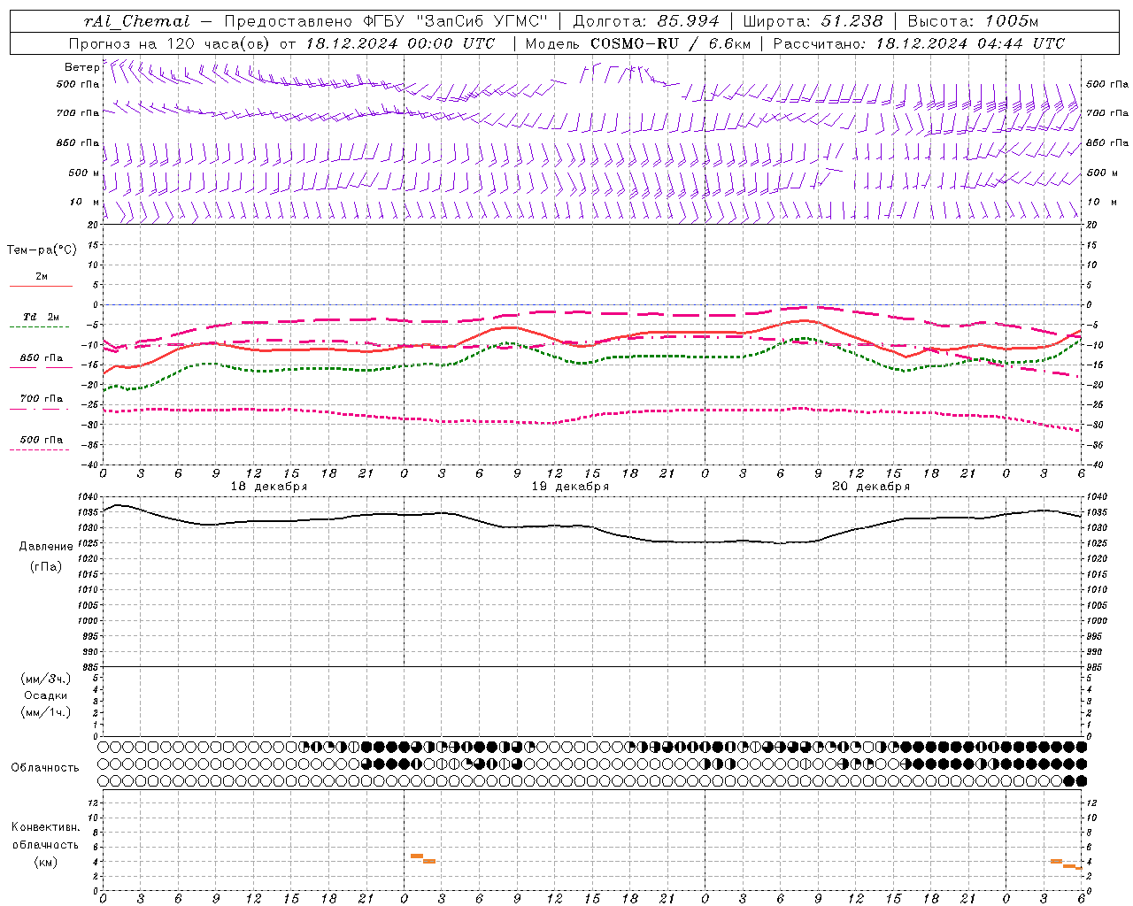Select the 'ЗапСиб УГМС' provider text
Screen dimensions: 1133x906
tap(482, 21)
